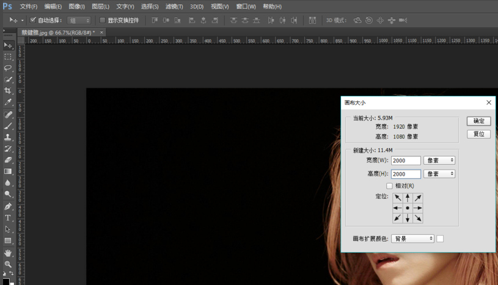Select the Horizontal Type tool
This screenshot has width=498, height=285.
(x=8, y=218)
